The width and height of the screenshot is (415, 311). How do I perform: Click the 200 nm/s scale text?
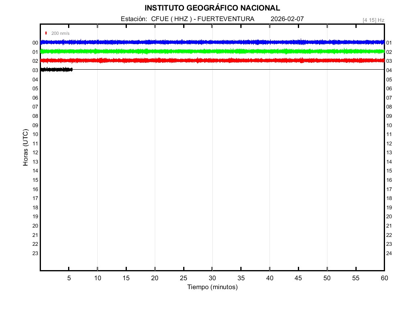pos(60,33)
